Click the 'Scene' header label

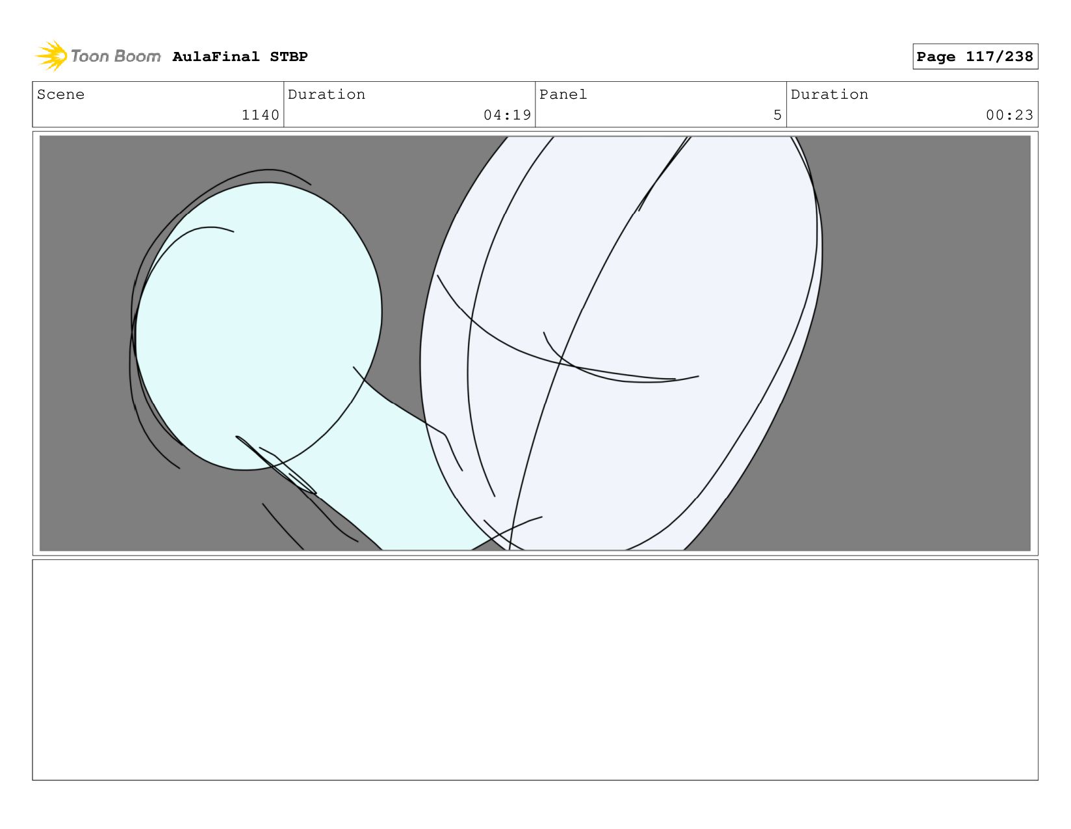coord(60,95)
